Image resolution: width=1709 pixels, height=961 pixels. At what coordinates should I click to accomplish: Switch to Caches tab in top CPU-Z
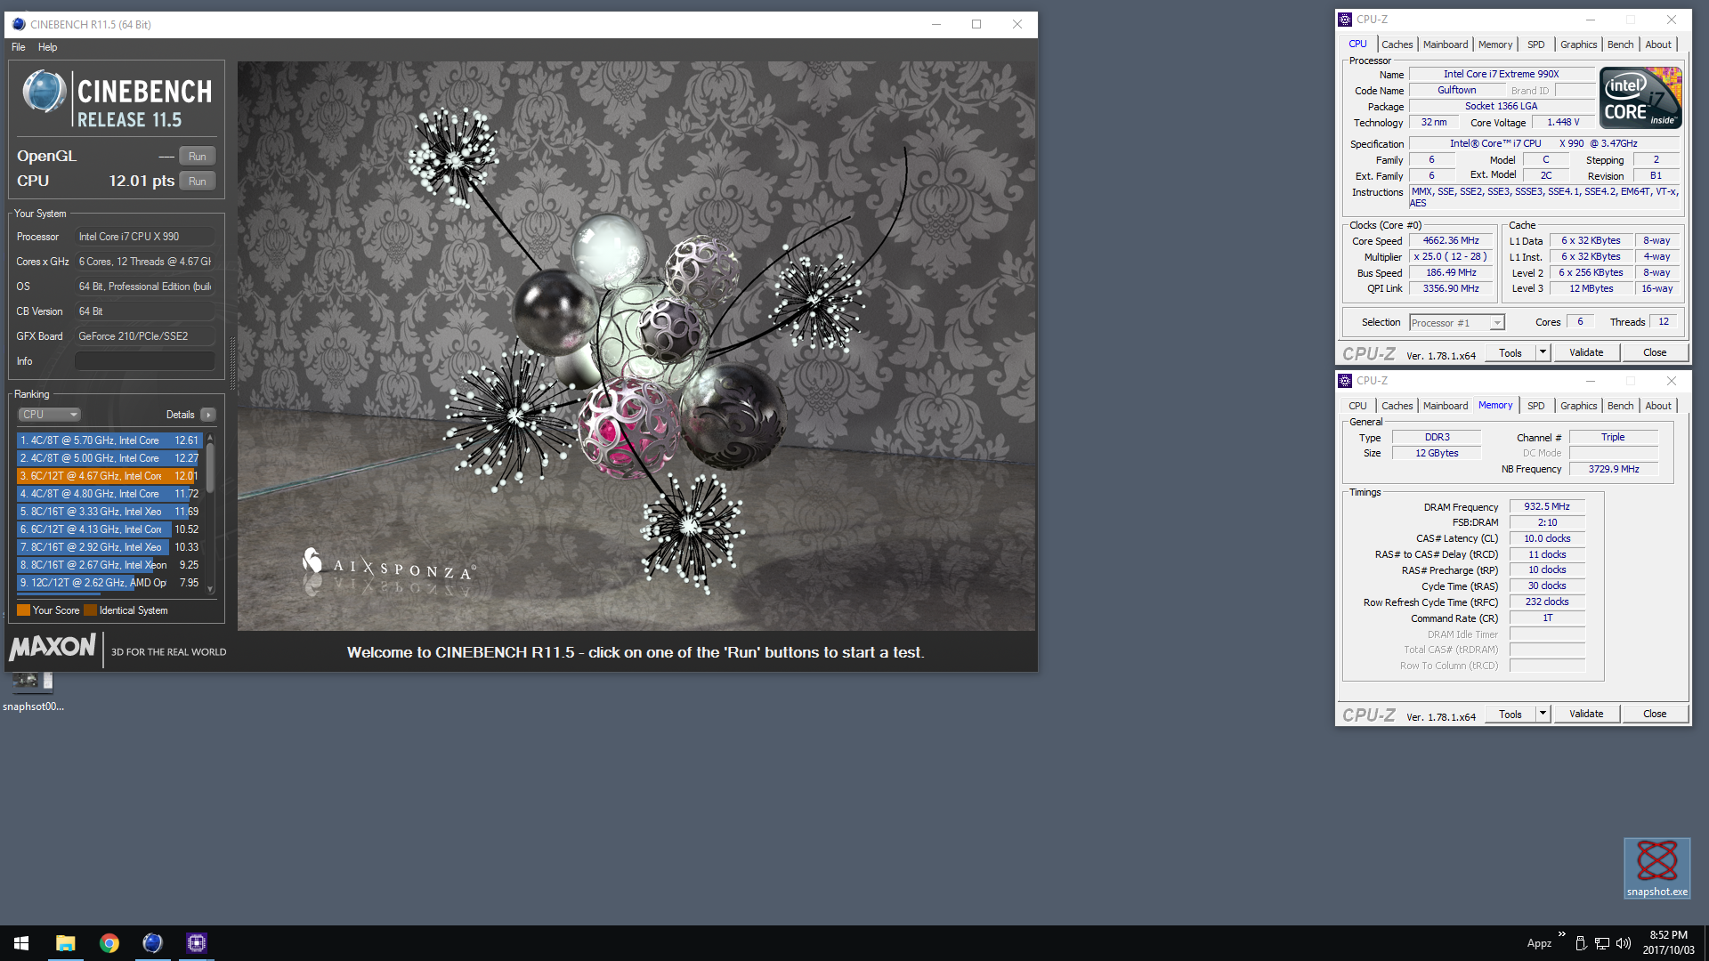tap(1397, 44)
